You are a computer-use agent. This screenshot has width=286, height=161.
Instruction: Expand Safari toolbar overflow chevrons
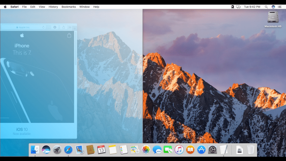(x=70, y=27)
